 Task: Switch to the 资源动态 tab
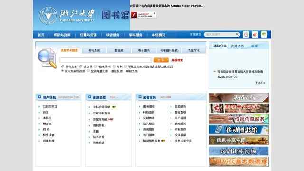pos(237,46)
